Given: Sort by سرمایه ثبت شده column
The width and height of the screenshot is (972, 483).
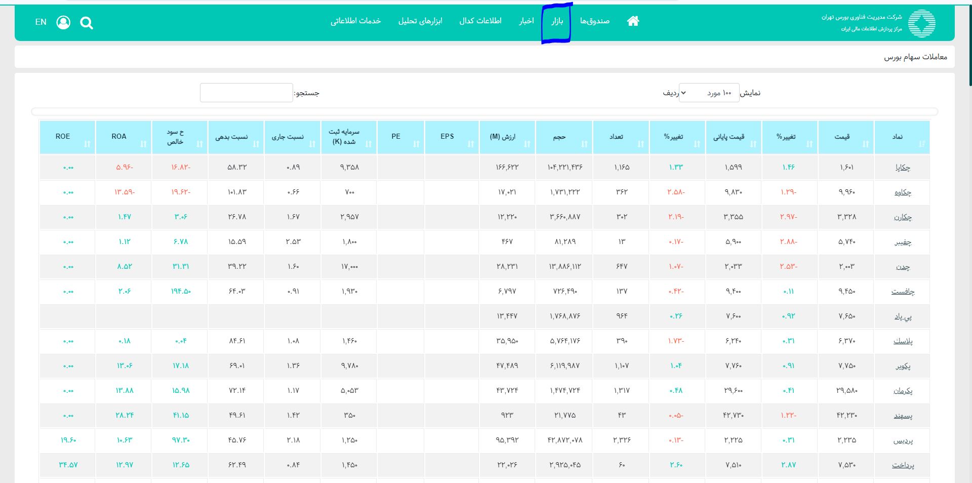Looking at the screenshot, I should point(348,137).
